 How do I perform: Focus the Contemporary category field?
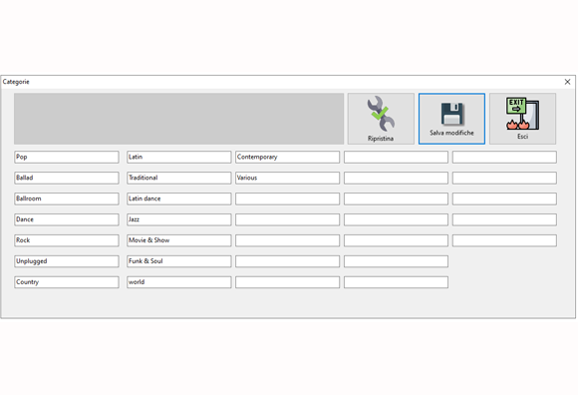[x=288, y=158]
